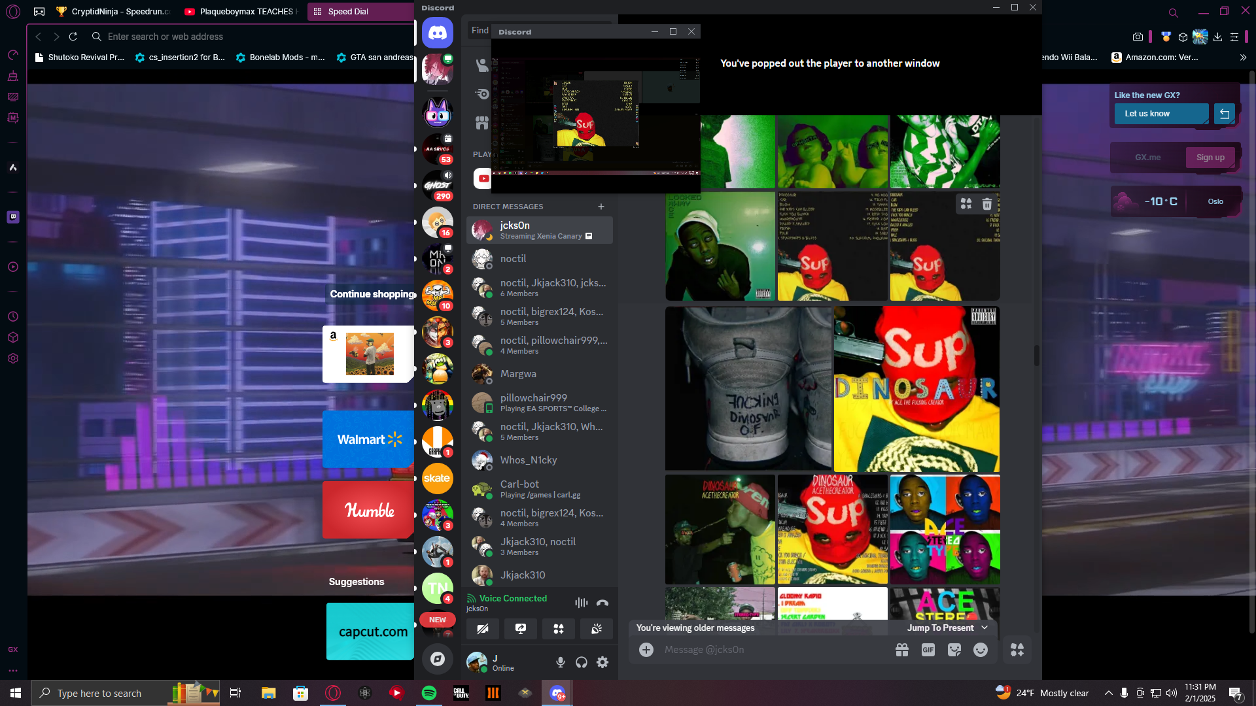Image resolution: width=1256 pixels, height=706 pixels.
Task: Mute the microphone
Action: pyautogui.click(x=561, y=662)
